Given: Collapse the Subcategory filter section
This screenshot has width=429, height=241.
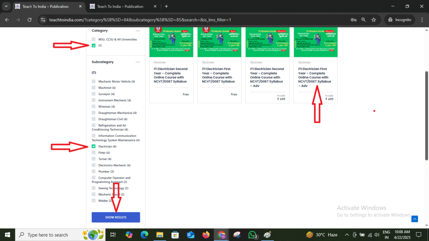Looking at the screenshot, I should (x=137, y=62).
